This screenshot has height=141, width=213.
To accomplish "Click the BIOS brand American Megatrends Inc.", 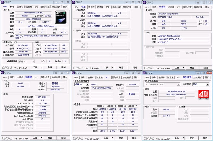I will [183, 36].
